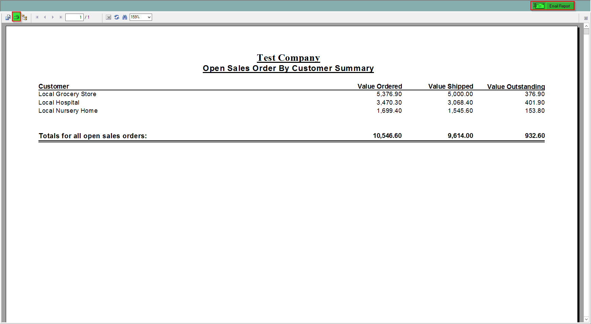Click the 5,000.00 shipped value
591x324 pixels.
(x=460, y=94)
